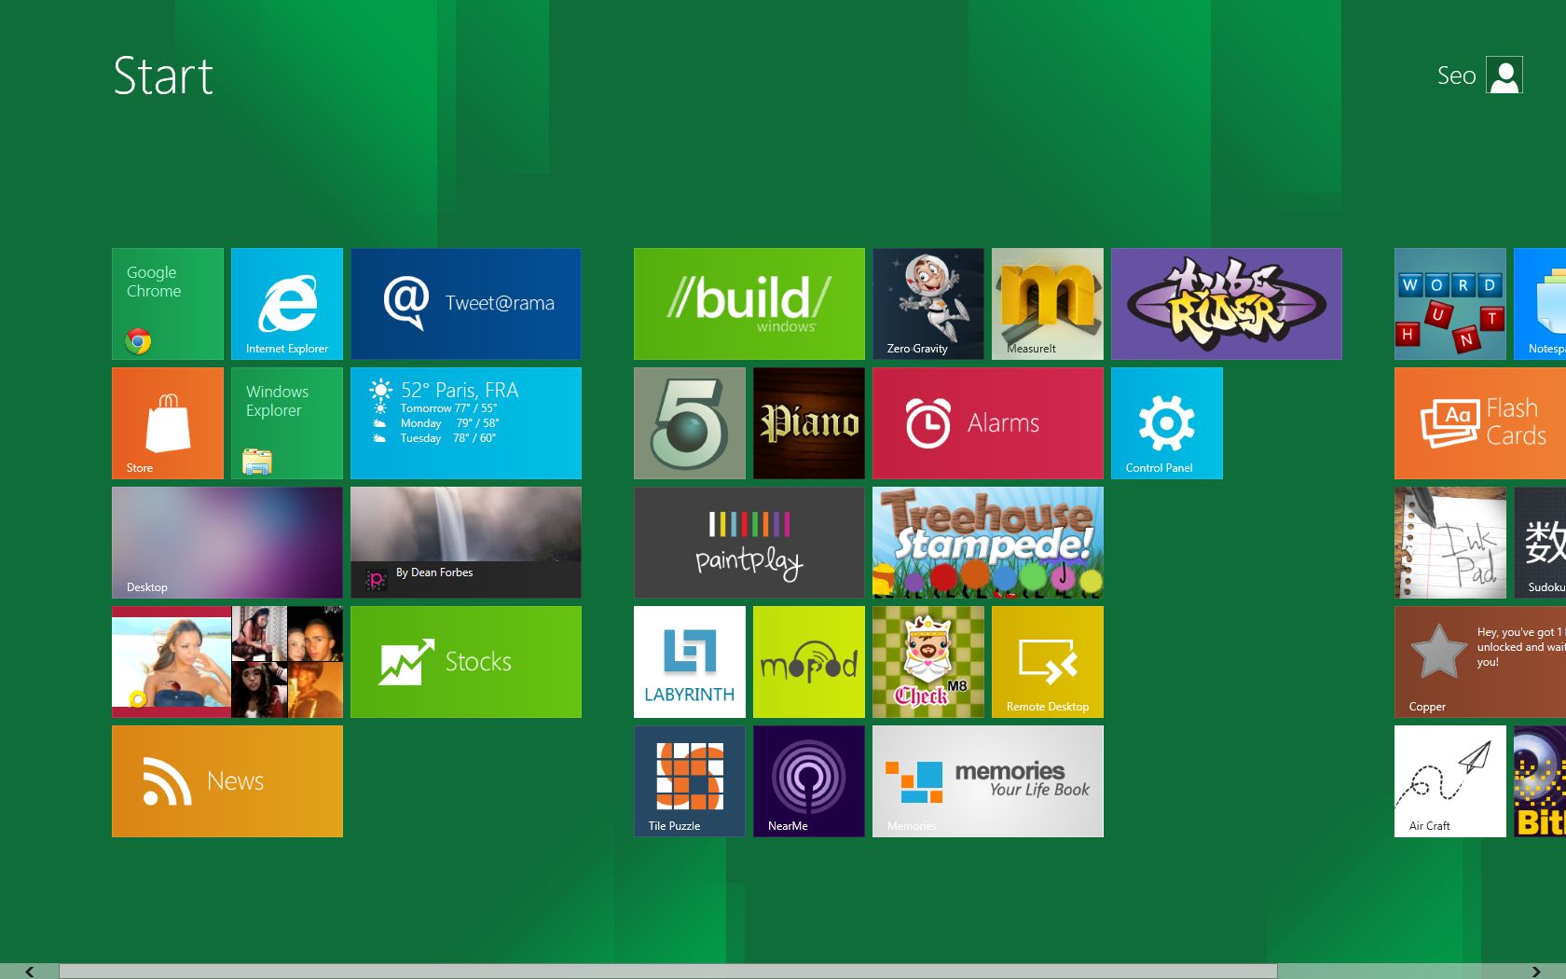Open the paintplay tile
This screenshot has height=979, width=1566.
pos(749,543)
